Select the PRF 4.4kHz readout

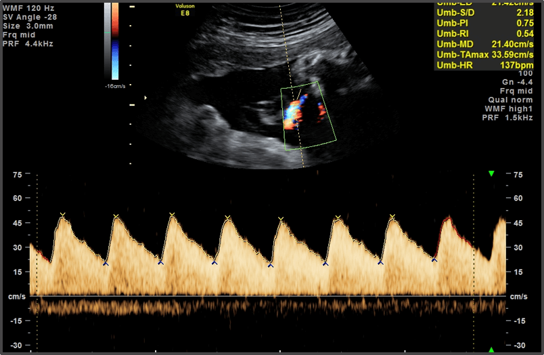[28, 44]
